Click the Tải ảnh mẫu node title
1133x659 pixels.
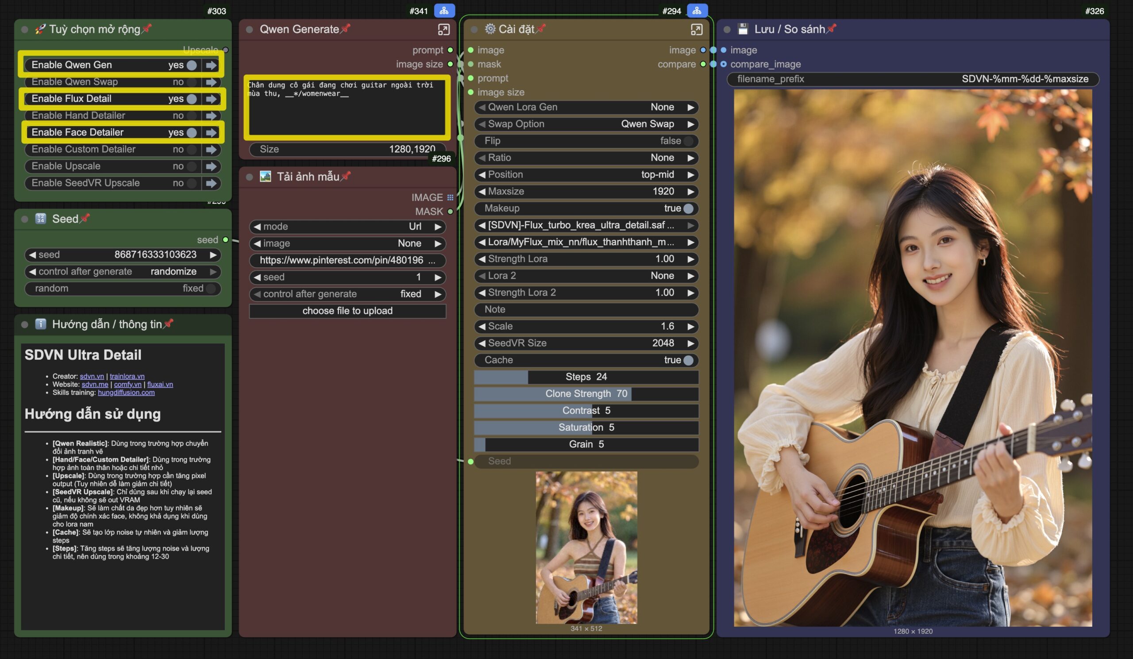pyautogui.click(x=308, y=177)
